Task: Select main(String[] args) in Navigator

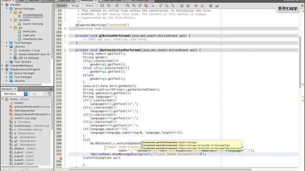Action: tap(25, 118)
